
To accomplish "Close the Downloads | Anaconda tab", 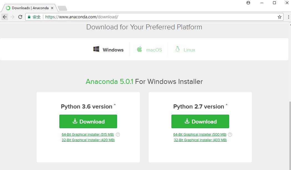I will pyautogui.click(x=52, y=8).
